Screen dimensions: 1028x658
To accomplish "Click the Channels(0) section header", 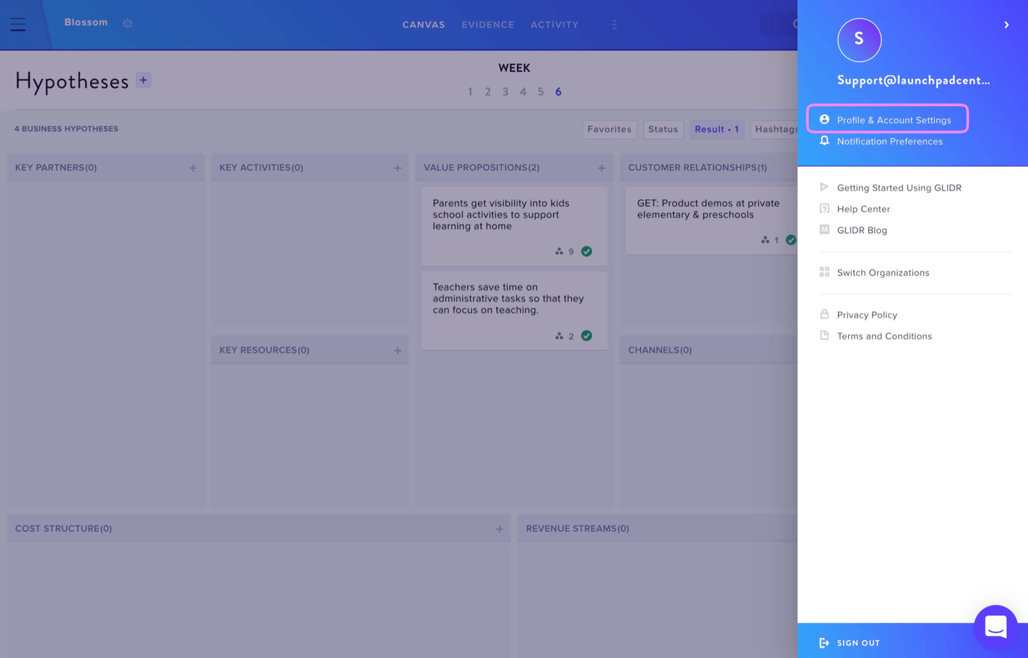I will pyautogui.click(x=660, y=350).
